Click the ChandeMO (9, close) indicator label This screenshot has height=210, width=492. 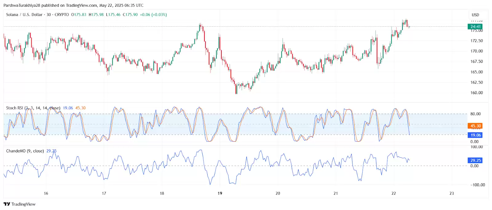(25, 151)
